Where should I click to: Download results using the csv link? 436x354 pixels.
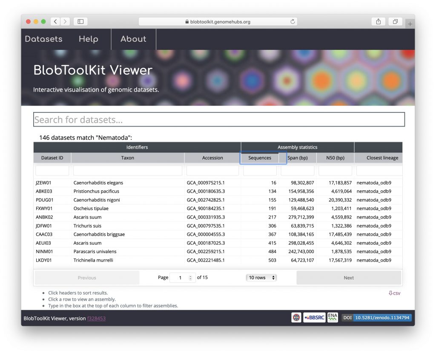coord(394,293)
